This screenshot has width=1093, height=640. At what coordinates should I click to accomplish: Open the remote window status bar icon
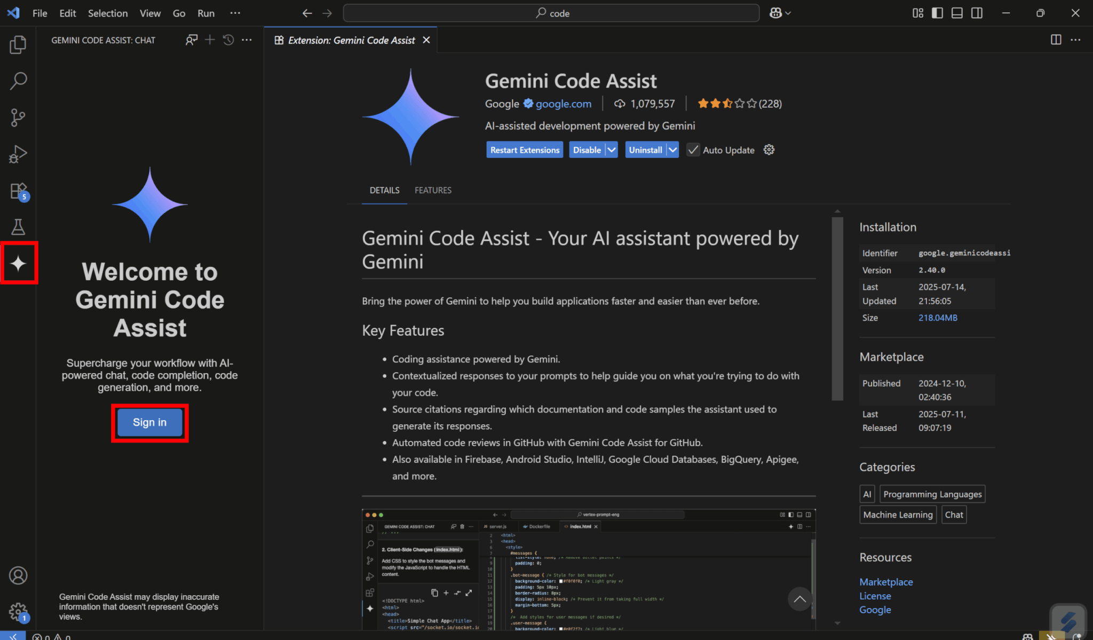[12, 636]
